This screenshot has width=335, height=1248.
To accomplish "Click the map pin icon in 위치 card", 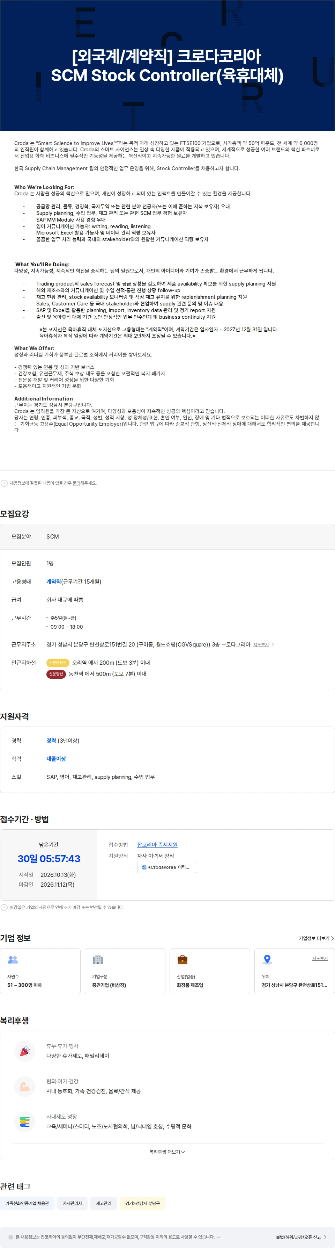I will click(267, 959).
